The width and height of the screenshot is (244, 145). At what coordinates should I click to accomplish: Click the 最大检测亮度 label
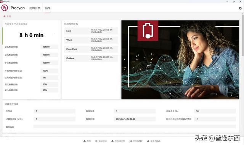tap(11, 84)
